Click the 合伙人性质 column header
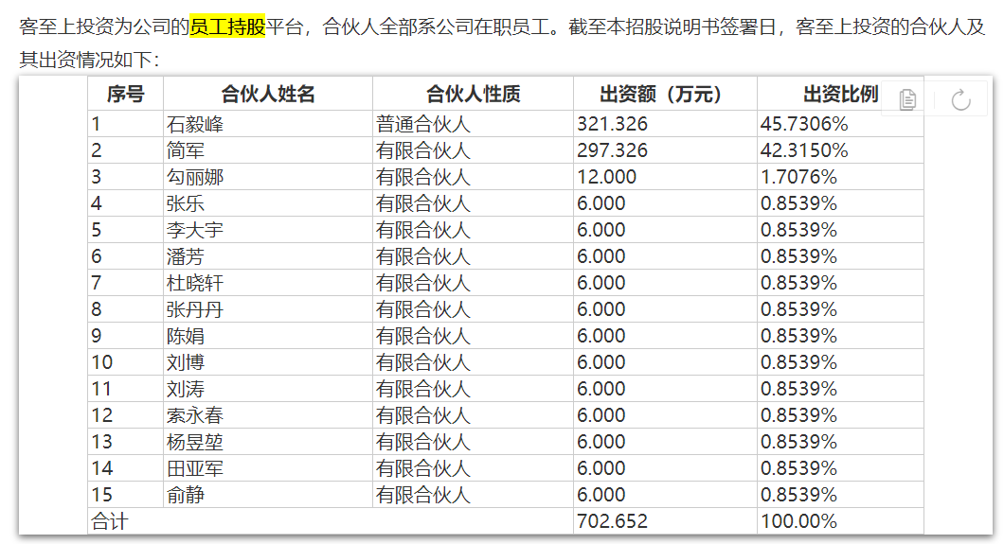The width and height of the screenshot is (1004, 544). pyautogui.click(x=473, y=95)
